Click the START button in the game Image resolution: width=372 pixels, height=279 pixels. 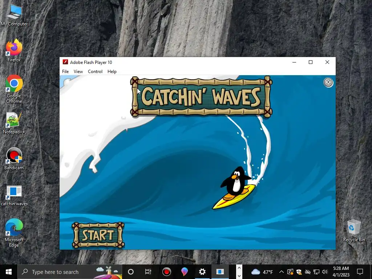[x=98, y=235]
